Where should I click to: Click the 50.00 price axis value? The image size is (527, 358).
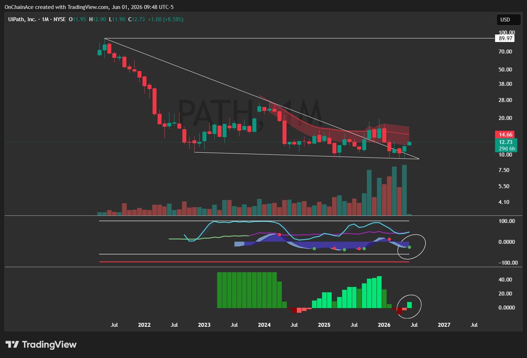[506, 69]
